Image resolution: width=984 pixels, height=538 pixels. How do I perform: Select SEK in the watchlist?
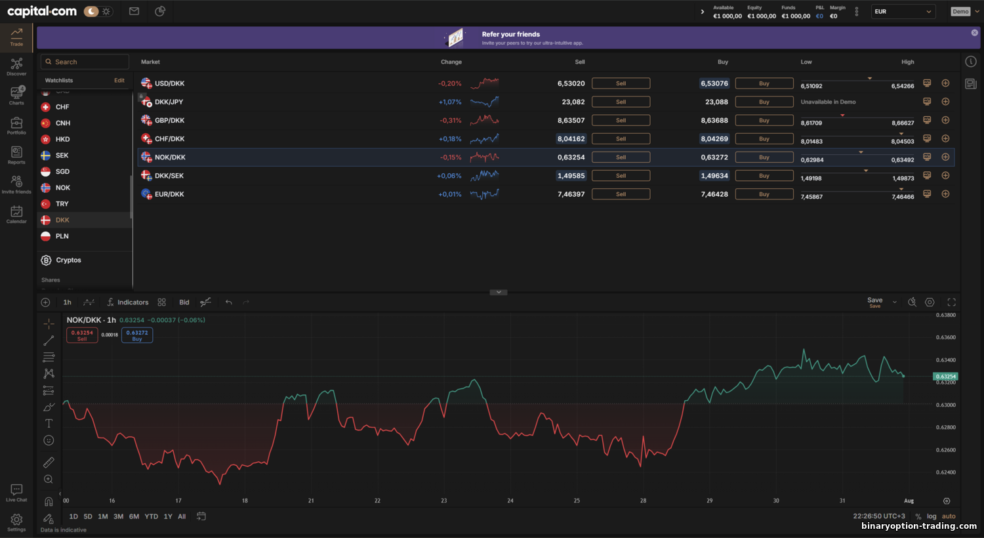click(62, 155)
